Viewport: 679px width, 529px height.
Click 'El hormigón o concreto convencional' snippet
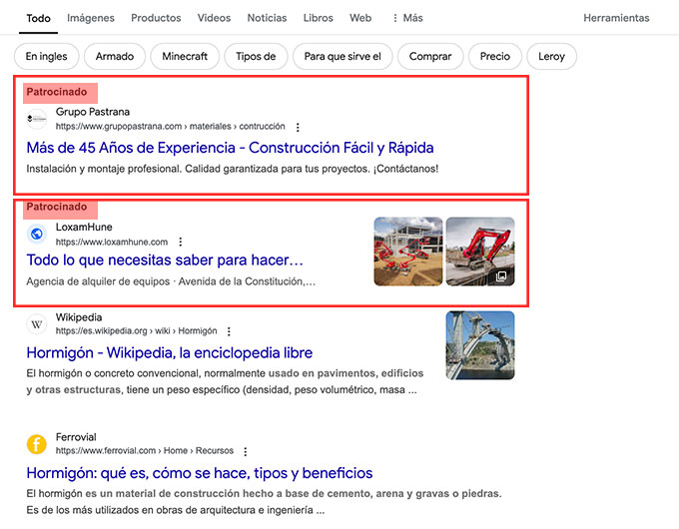click(225, 382)
